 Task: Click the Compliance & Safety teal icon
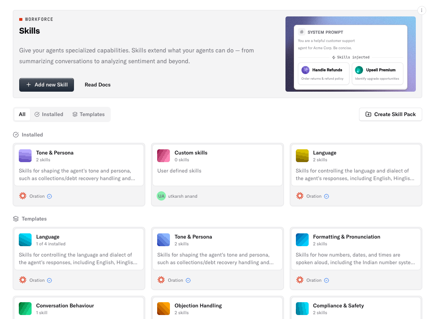(302, 309)
